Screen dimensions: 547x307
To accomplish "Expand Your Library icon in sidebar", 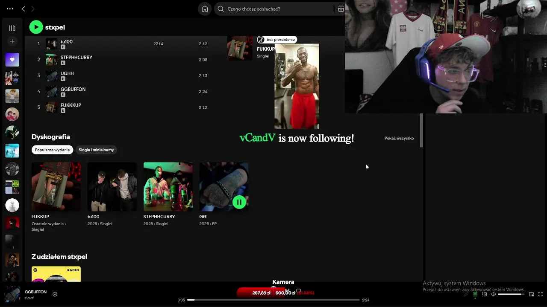I will (12, 28).
